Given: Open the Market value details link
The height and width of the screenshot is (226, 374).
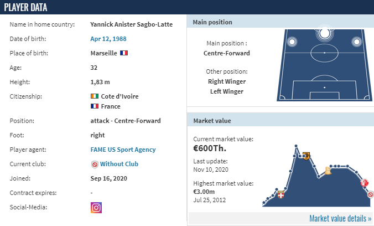Looking at the screenshot, I should [340, 218].
